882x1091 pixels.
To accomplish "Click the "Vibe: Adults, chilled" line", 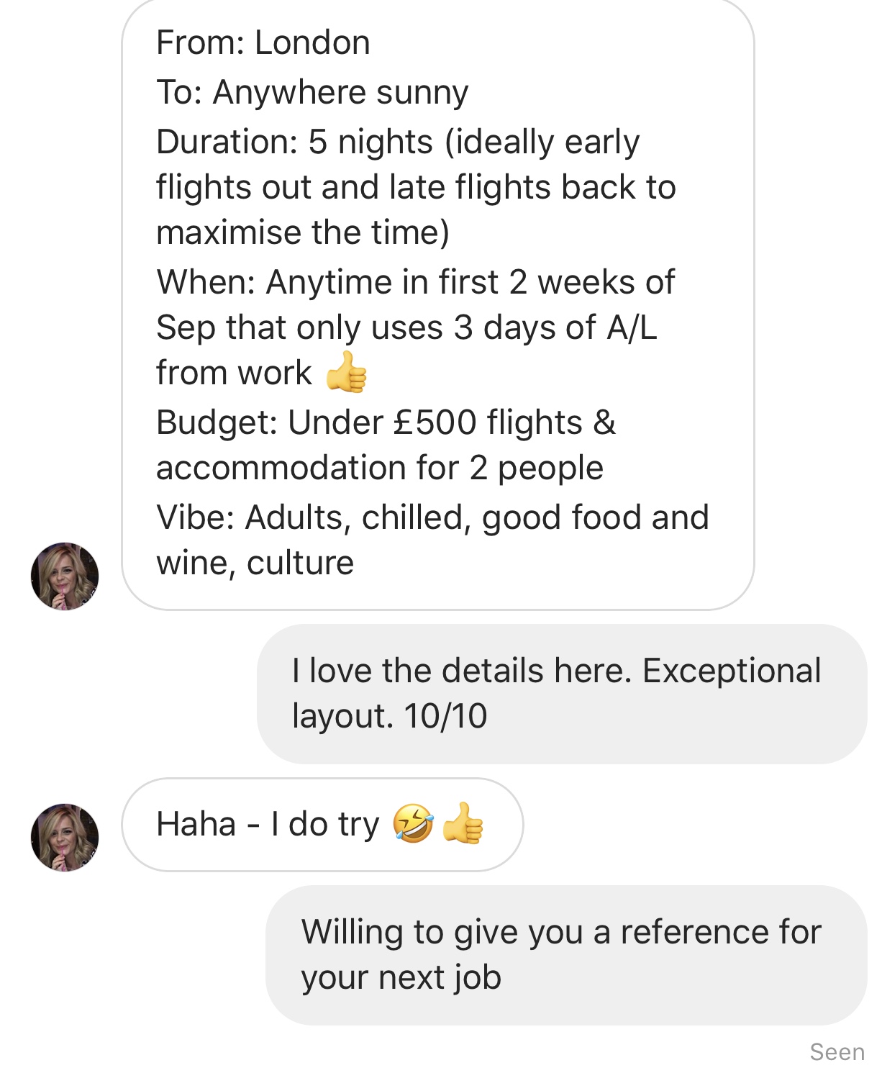I will tap(432, 517).
